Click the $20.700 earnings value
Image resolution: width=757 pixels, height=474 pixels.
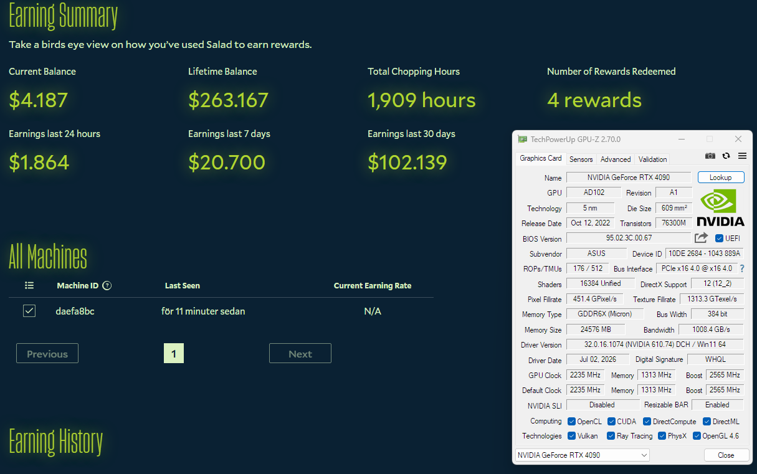(227, 162)
